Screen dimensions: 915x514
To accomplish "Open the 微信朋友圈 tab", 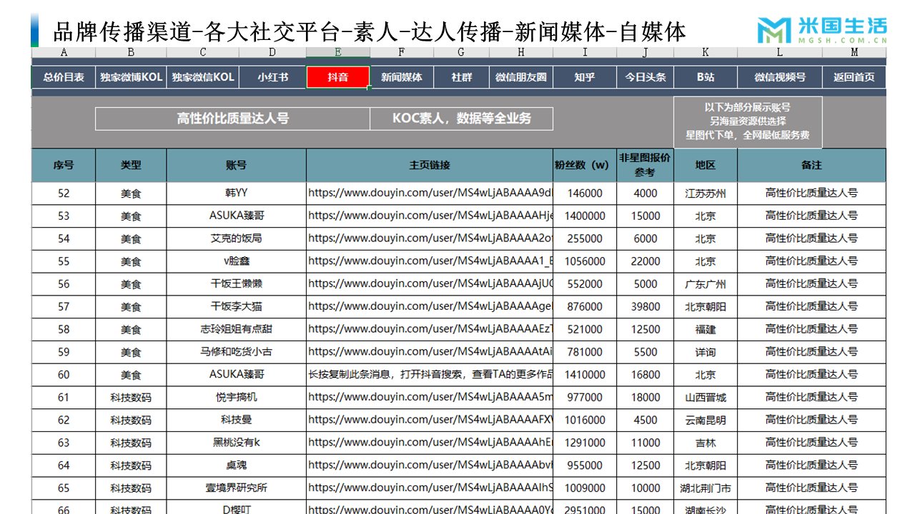I will click(x=521, y=77).
